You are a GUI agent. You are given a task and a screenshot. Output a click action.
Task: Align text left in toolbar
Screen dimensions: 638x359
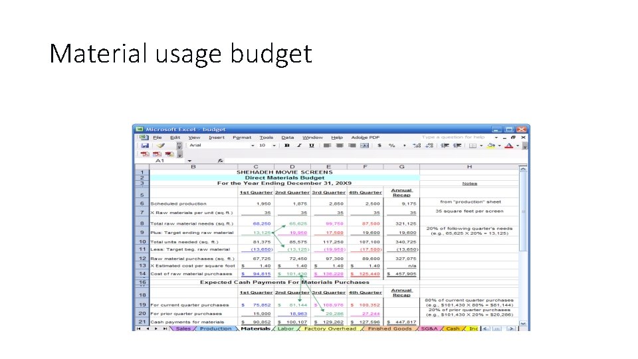click(x=327, y=146)
